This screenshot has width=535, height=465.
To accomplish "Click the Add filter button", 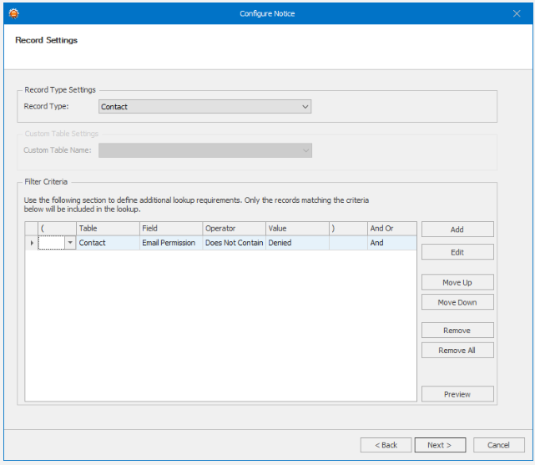I will tap(457, 230).
